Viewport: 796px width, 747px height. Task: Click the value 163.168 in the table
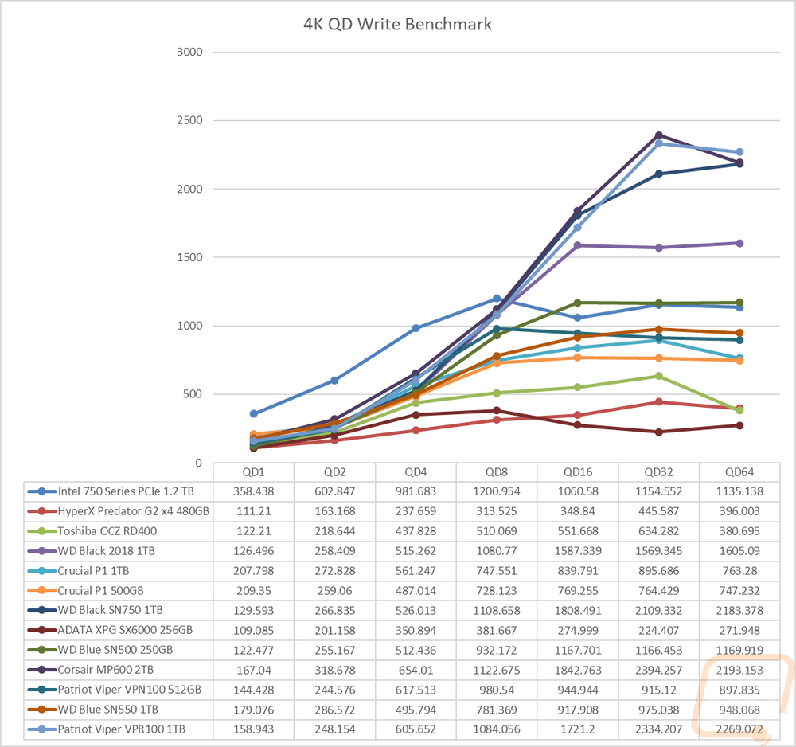coord(334,511)
